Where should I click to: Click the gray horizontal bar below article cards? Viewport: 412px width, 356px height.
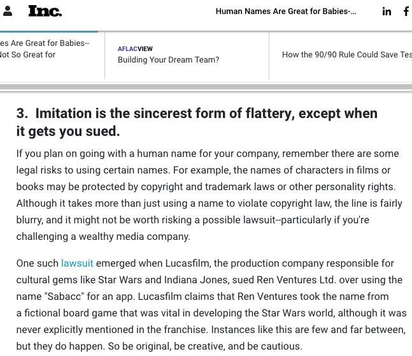pyautogui.click(x=206, y=86)
